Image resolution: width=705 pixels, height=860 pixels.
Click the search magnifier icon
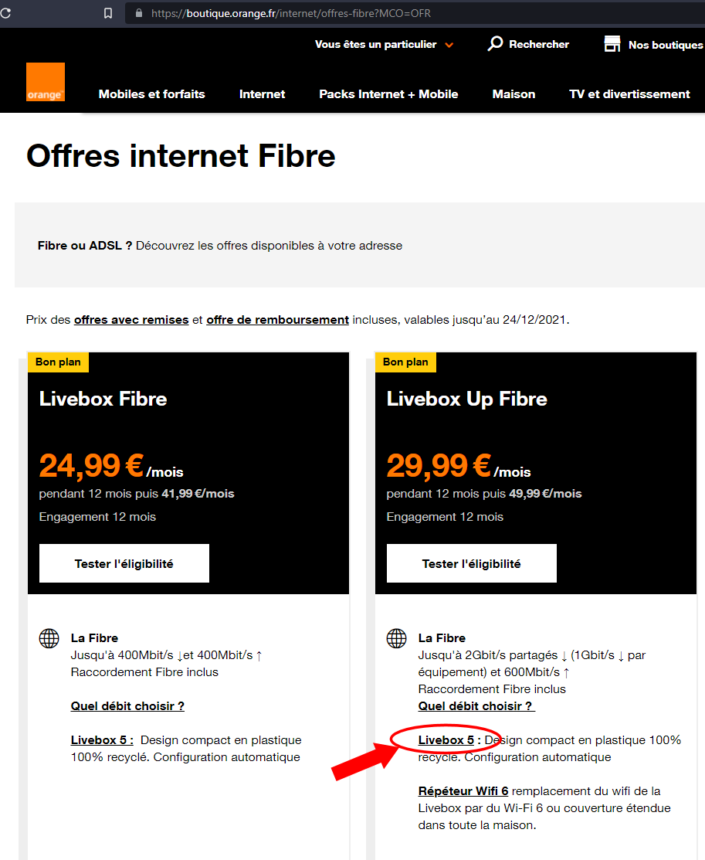tap(495, 44)
